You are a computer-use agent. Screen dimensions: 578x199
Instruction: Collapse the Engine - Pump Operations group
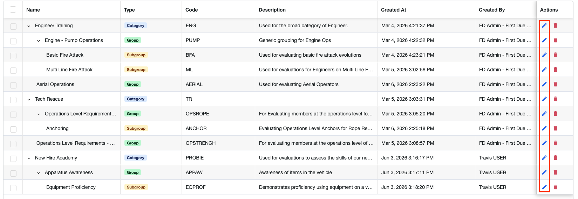(39, 41)
